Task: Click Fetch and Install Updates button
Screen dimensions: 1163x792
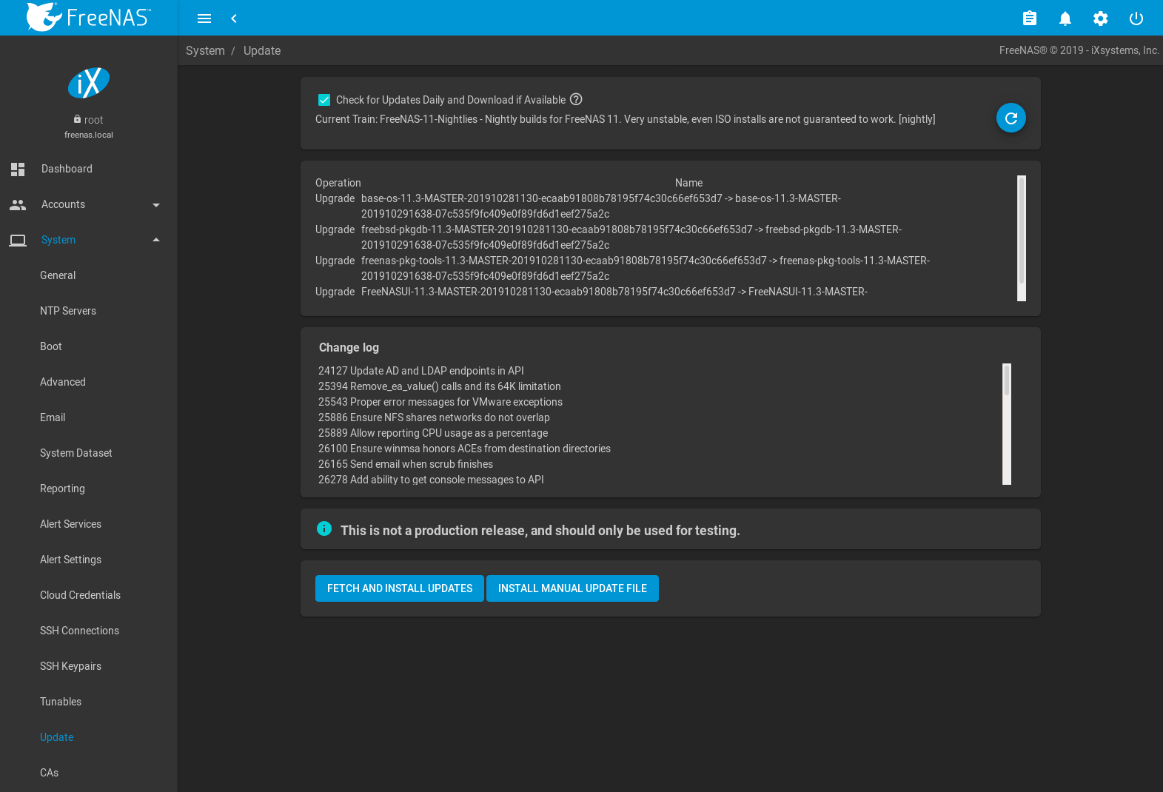Action: 400,588
